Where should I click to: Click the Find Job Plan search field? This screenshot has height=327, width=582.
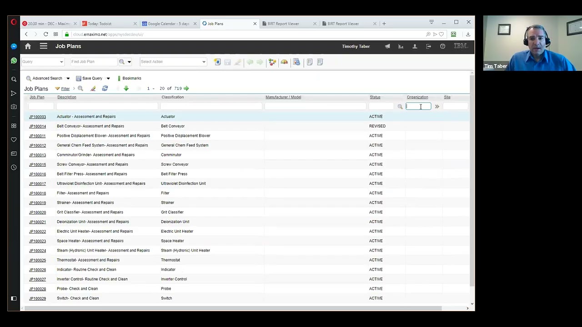coord(94,62)
